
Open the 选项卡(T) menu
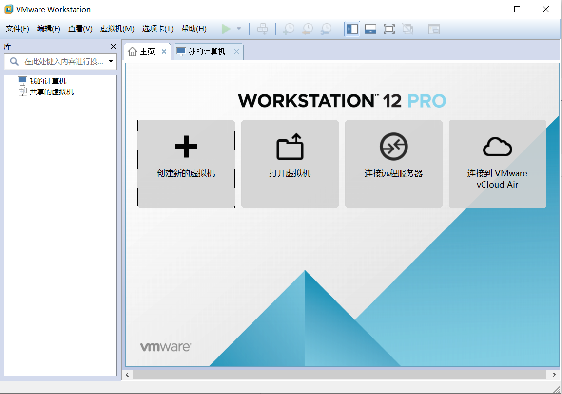coord(158,29)
